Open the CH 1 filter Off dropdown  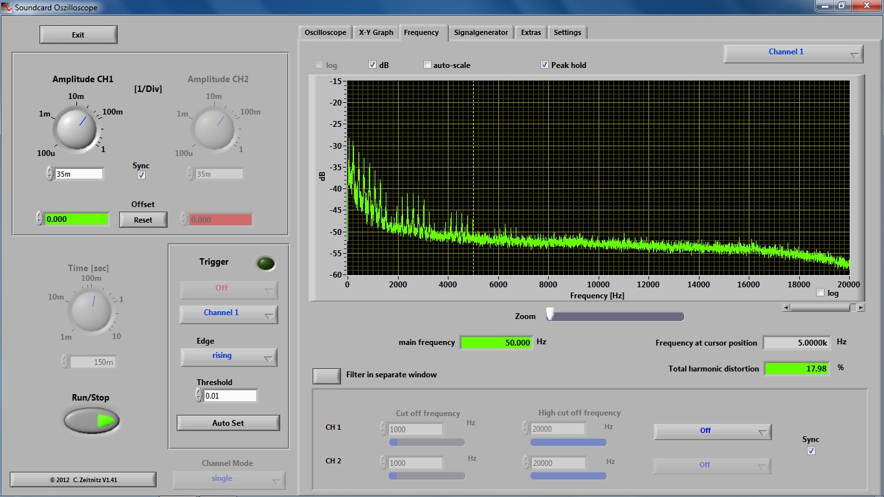tap(713, 431)
